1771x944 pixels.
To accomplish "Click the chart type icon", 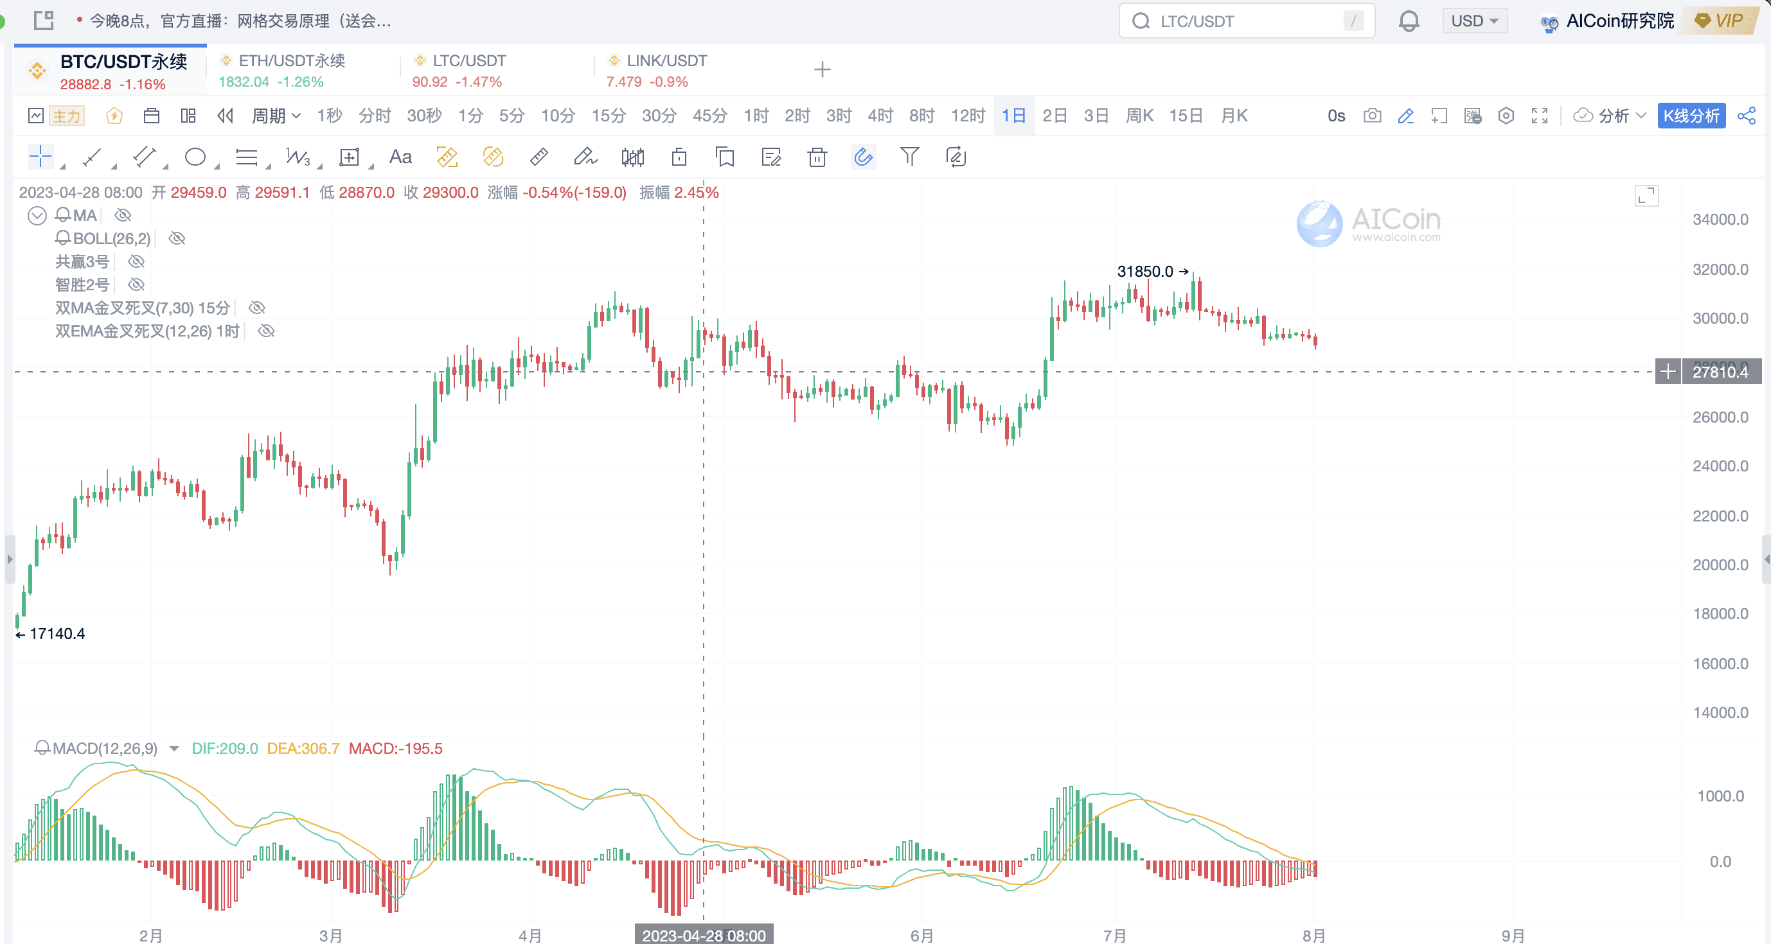I will click(36, 116).
